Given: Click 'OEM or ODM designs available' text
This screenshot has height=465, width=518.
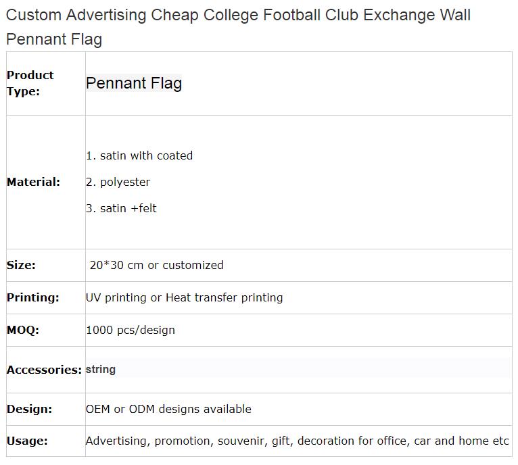Looking at the screenshot, I should point(168,409).
